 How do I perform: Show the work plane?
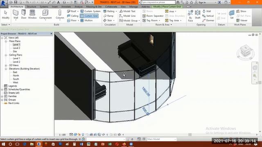tap(241, 11)
